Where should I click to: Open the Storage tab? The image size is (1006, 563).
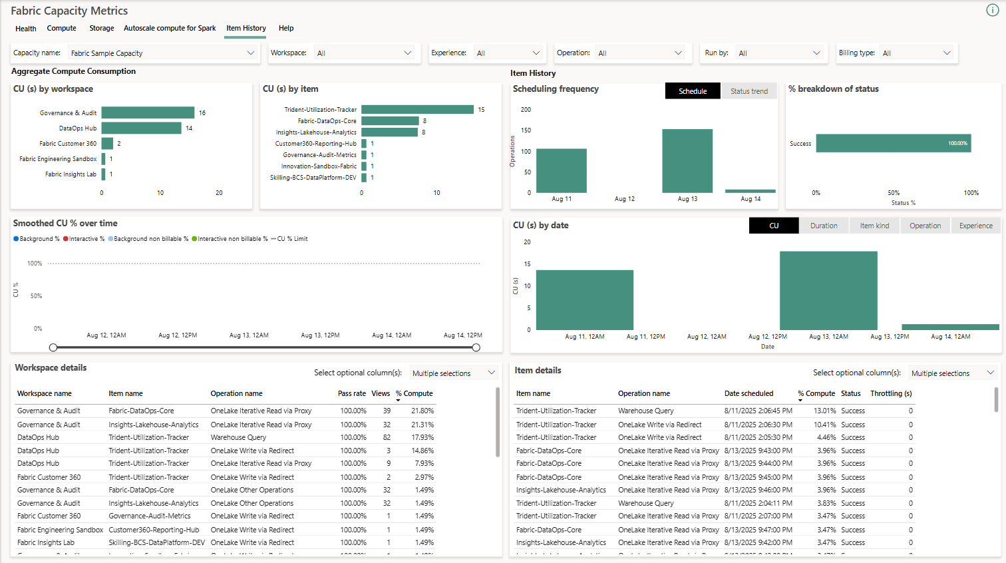[101, 29]
